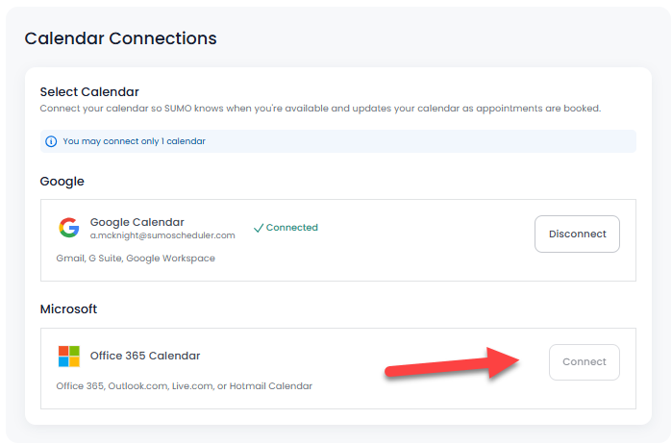The image size is (672, 444).
Task: Click the Microsoft logo icon
Action: coord(69,357)
